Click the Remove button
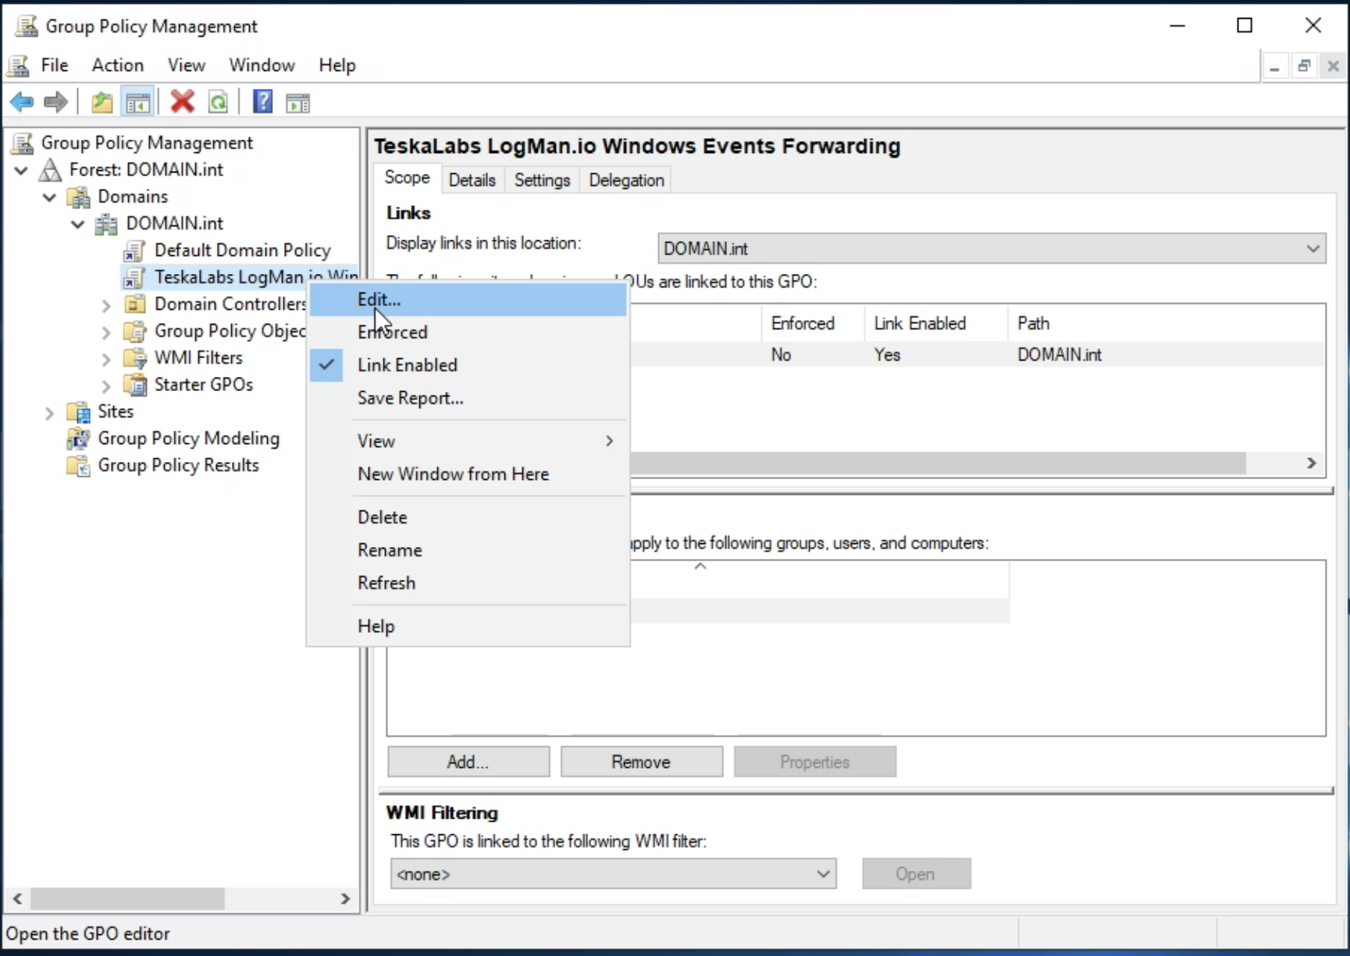The width and height of the screenshot is (1350, 956). point(641,762)
